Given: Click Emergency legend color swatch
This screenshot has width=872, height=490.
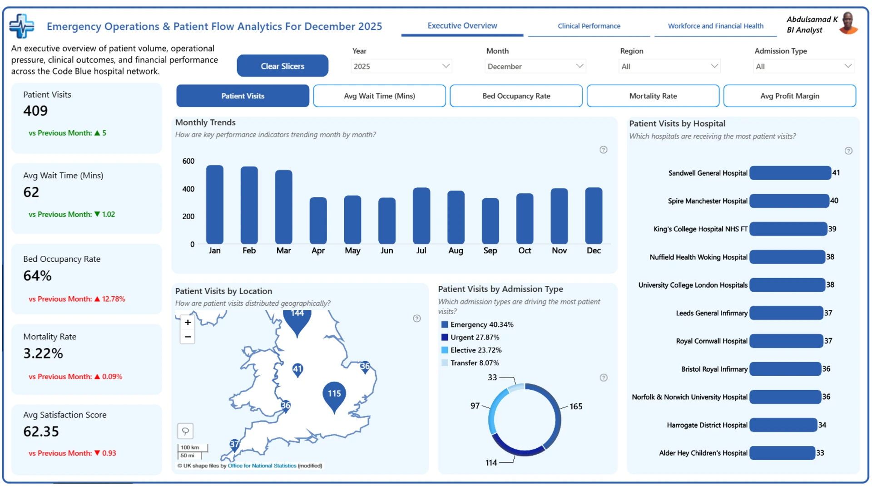Looking at the screenshot, I should click(x=445, y=324).
